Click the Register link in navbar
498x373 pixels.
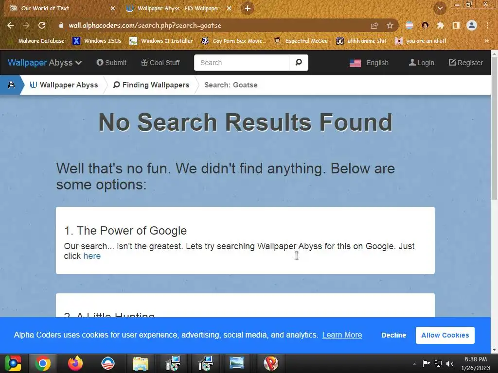pos(465,63)
